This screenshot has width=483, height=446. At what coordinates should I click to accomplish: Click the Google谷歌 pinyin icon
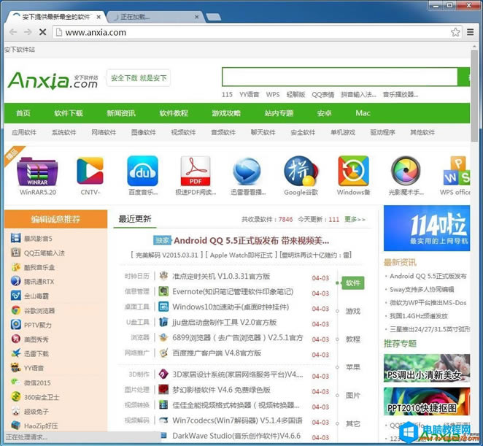(301, 171)
